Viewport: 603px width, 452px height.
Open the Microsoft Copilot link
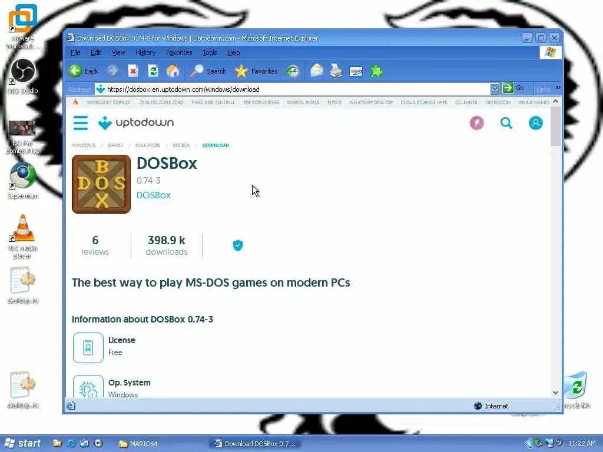pos(109,102)
